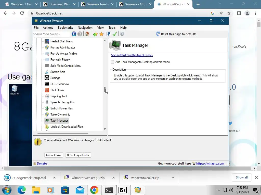Open the Navigation menu
Image resolution: width=261 pixels, height=195 pixels.
[x=85, y=28]
